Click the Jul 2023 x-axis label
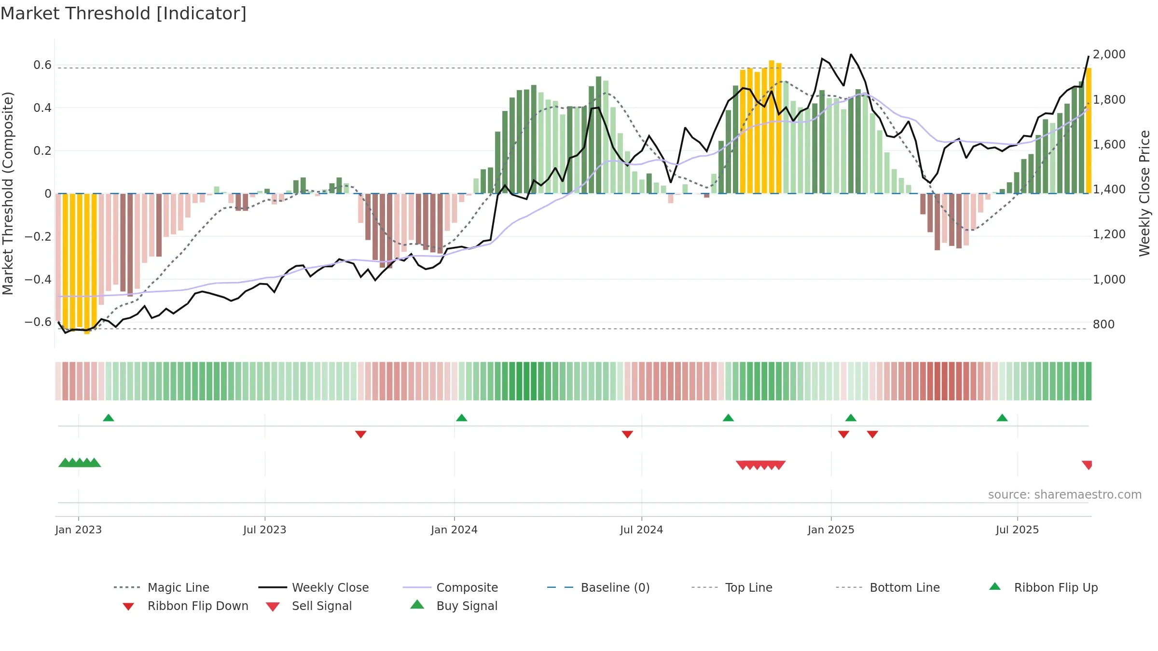The height and width of the screenshot is (651, 1158). coord(265,529)
